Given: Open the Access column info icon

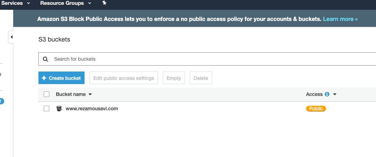Looking at the screenshot, I should (327, 94).
